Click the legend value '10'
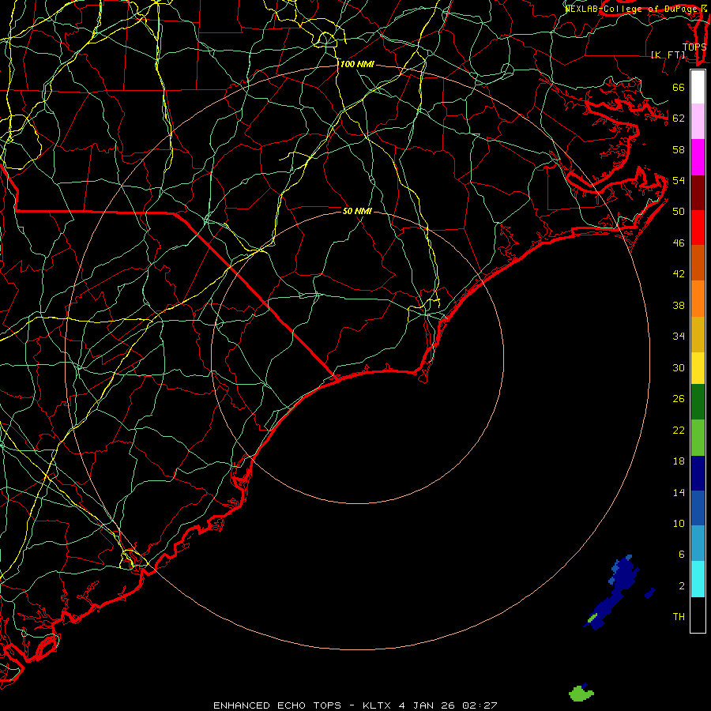Image resolution: width=711 pixels, height=711 pixels. [x=679, y=524]
